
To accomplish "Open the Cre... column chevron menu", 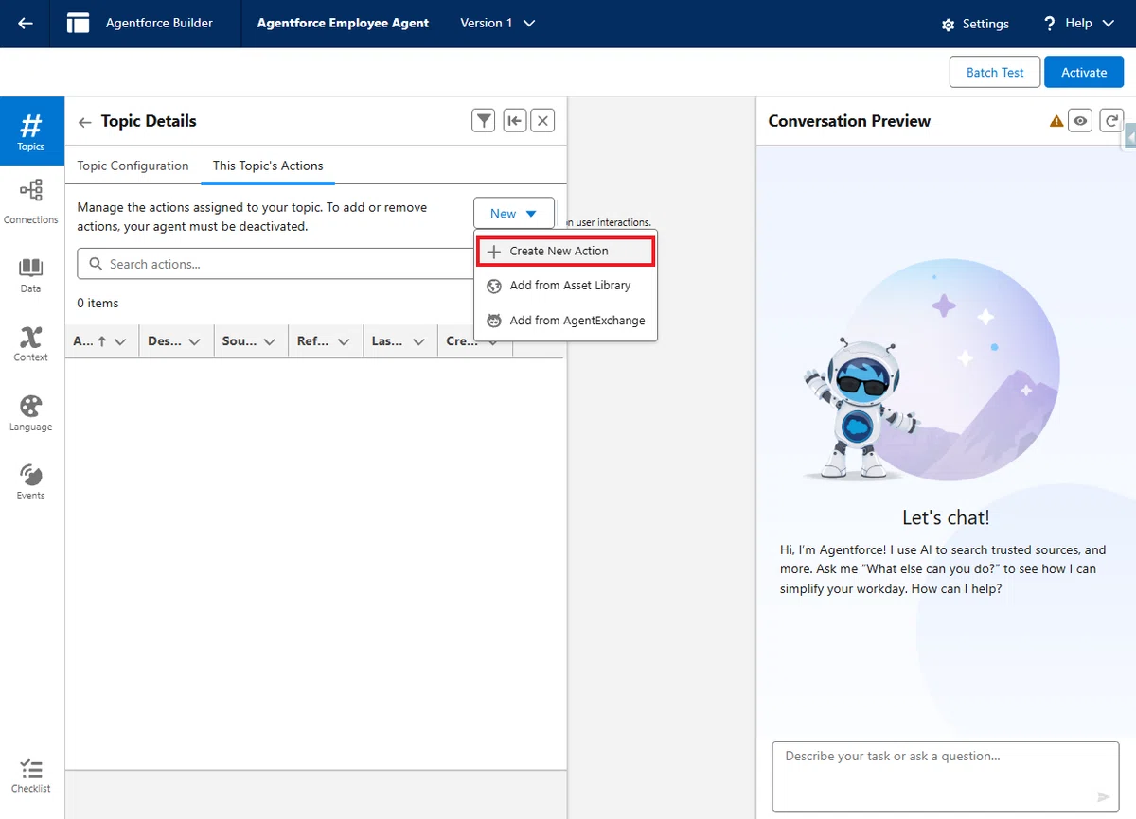I will [493, 342].
